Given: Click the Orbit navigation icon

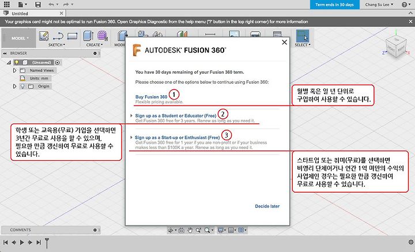Looking at the screenshot, I should [x=172, y=230].
